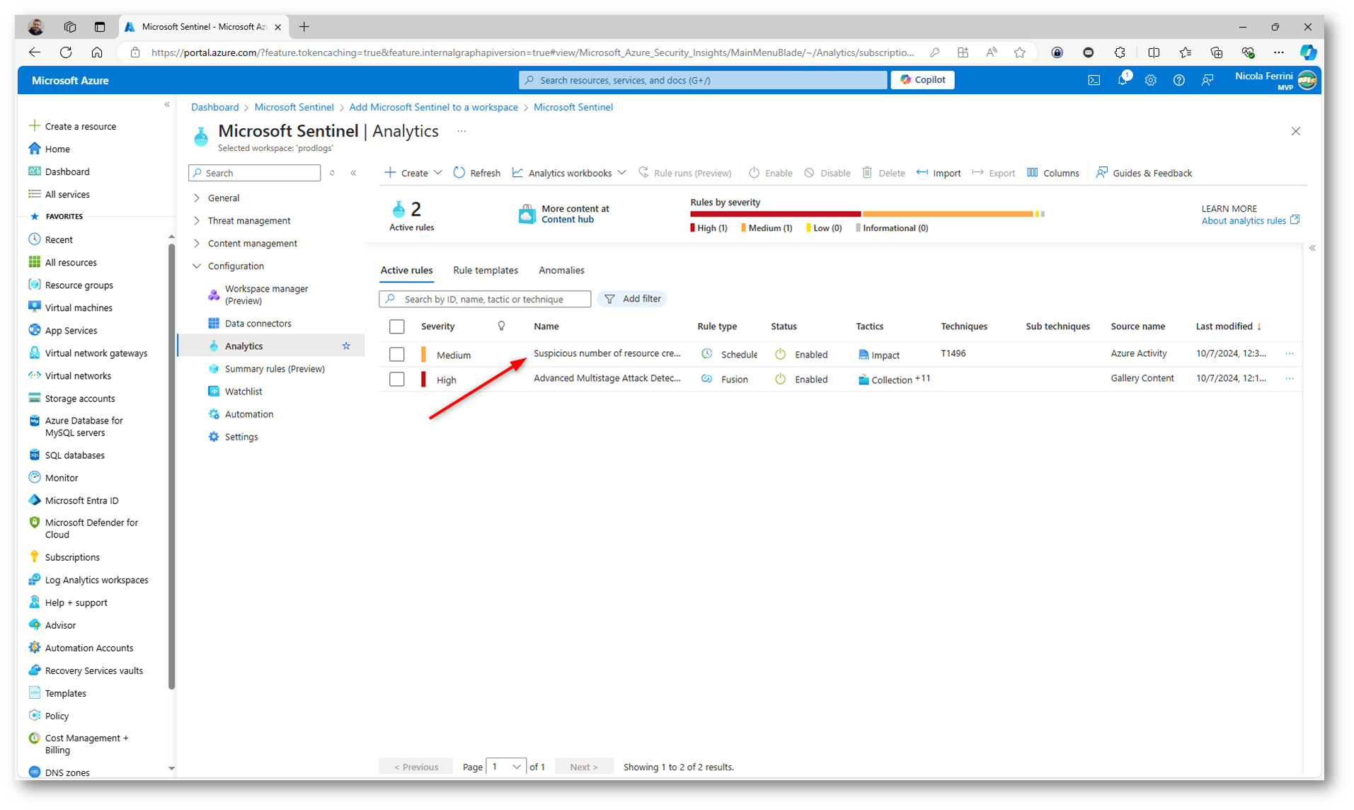1354x810 pixels.
Task: Open Summary rules (Preview)
Action: pyautogui.click(x=275, y=369)
